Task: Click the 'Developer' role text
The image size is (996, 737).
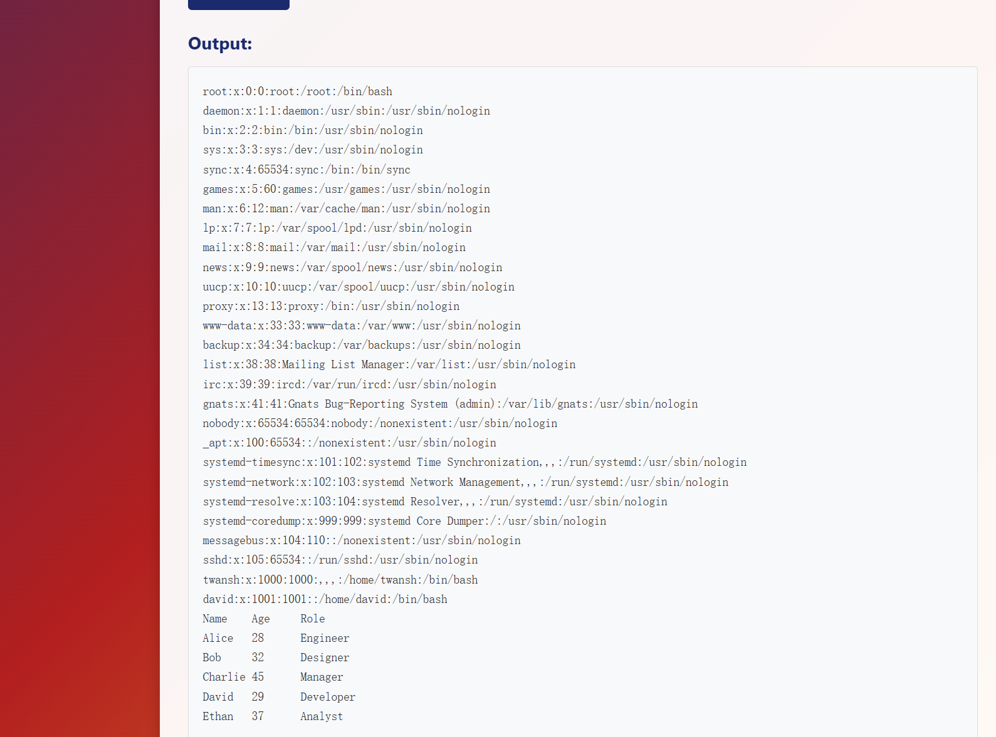Action: click(x=328, y=697)
